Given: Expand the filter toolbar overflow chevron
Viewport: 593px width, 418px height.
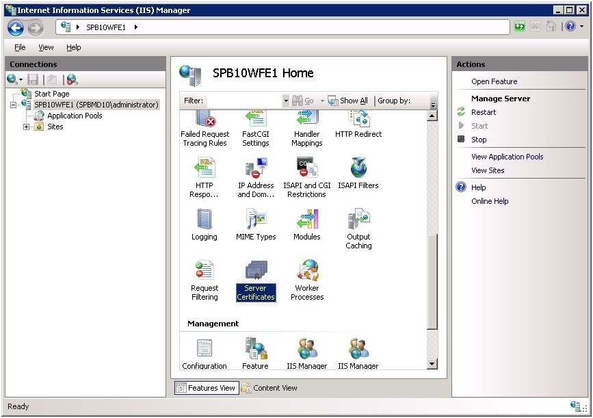Looking at the screenshot, I should (434, 105).
